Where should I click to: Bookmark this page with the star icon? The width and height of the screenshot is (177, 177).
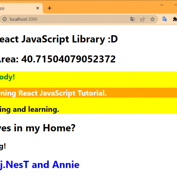(x=153, y=19)
